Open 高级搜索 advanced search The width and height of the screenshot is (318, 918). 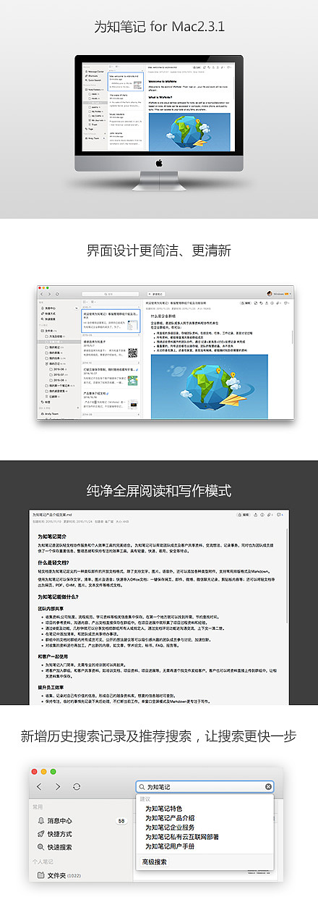[155, 862]
